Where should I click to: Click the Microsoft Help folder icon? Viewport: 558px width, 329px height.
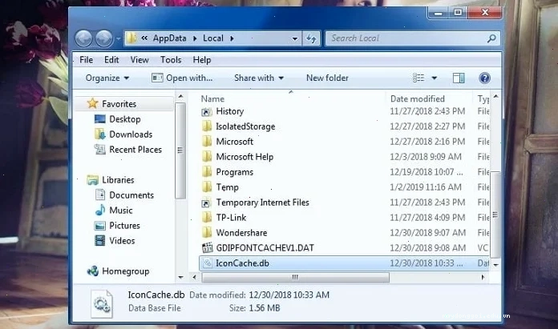click(x=206, y=157)
